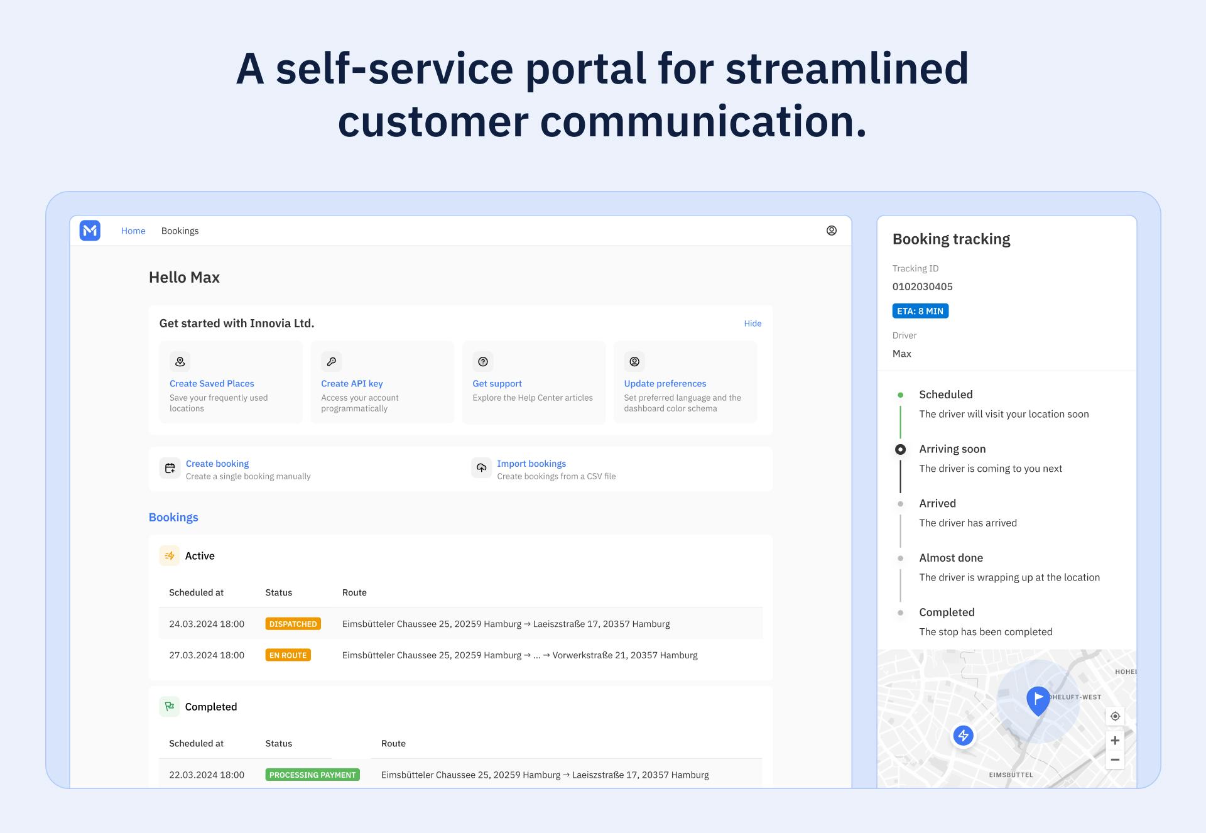Select the Arriving soon timeline step
The image size is (1206, 833).
(x=952, y=449)
